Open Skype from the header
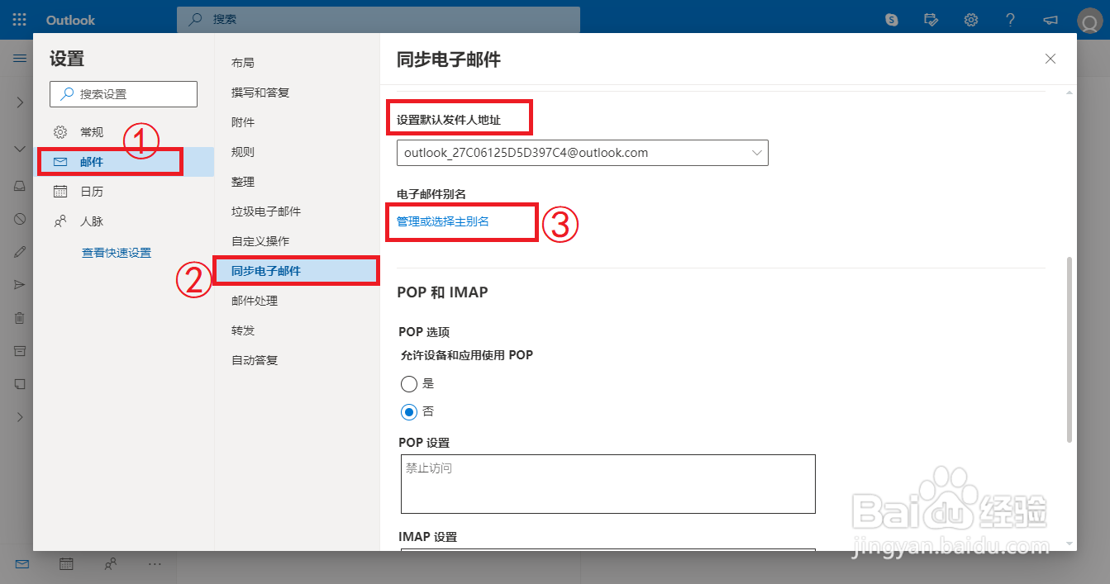 coord(892,19)
